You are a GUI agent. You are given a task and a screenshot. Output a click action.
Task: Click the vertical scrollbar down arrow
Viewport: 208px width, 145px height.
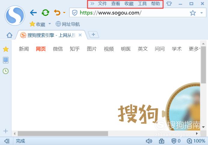(203, 127)
